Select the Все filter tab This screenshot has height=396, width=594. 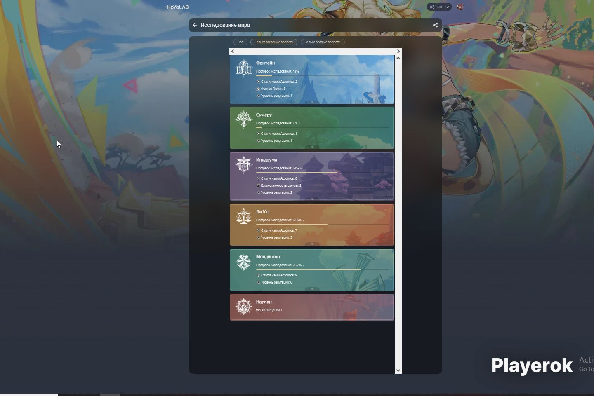[x=240, y=42]
